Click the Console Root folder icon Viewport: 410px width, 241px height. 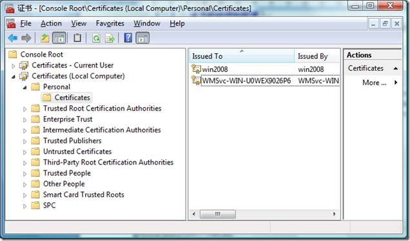point(12,54)
